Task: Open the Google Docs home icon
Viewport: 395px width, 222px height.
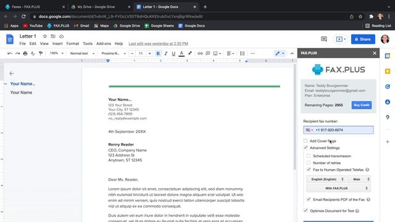Action: pos(10,39)
